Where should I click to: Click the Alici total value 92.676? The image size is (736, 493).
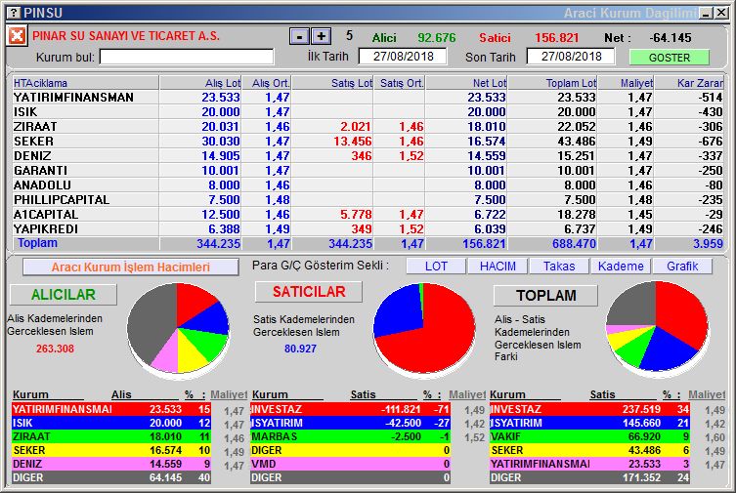(x=437, y=37)
